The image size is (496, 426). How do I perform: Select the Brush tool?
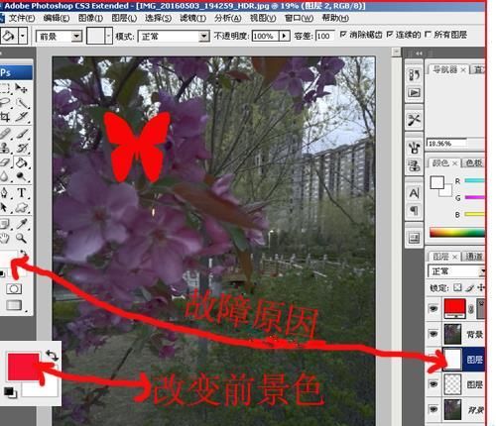22,134
